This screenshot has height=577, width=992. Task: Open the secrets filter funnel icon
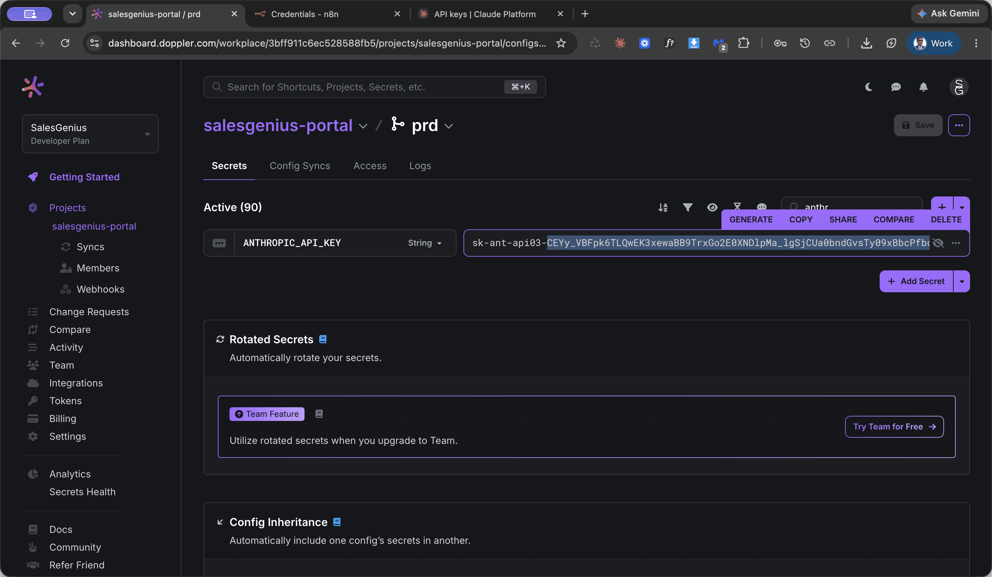pos(688,207)
